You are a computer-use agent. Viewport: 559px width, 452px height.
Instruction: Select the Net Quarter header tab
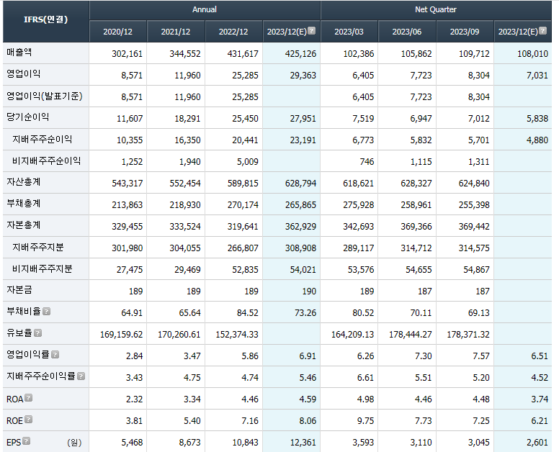pyautogui.click(x=436, y=9)
